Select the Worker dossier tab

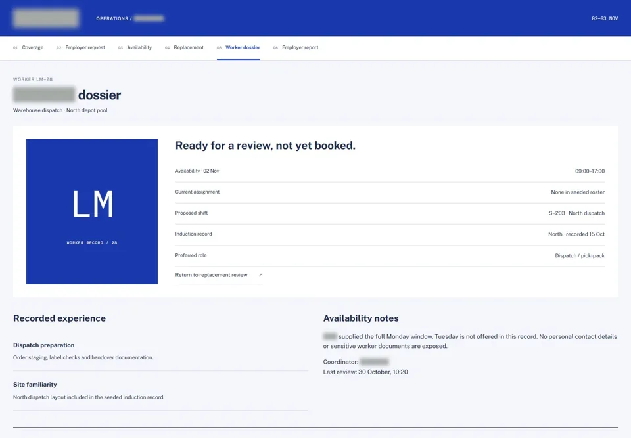238,47
